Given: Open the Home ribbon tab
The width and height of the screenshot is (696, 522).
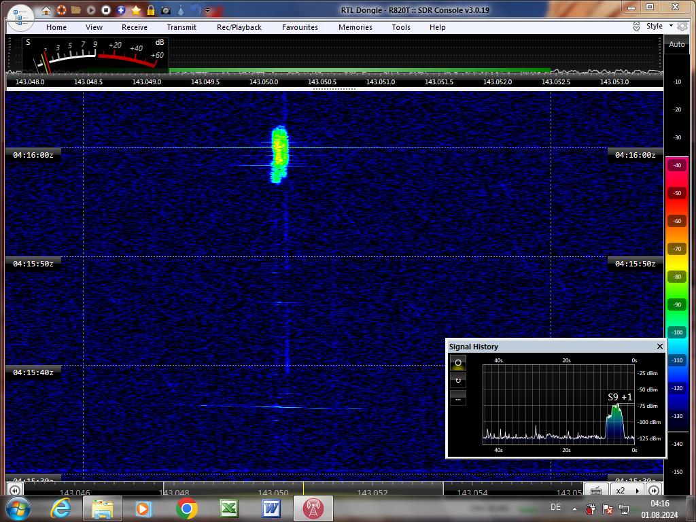Looking at the screenshot, I should (x=56, y=27).
